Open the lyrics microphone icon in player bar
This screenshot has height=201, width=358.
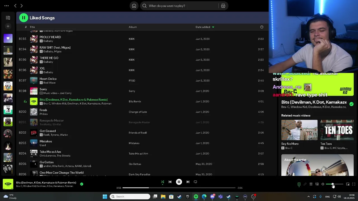click(x=305, y=184)
